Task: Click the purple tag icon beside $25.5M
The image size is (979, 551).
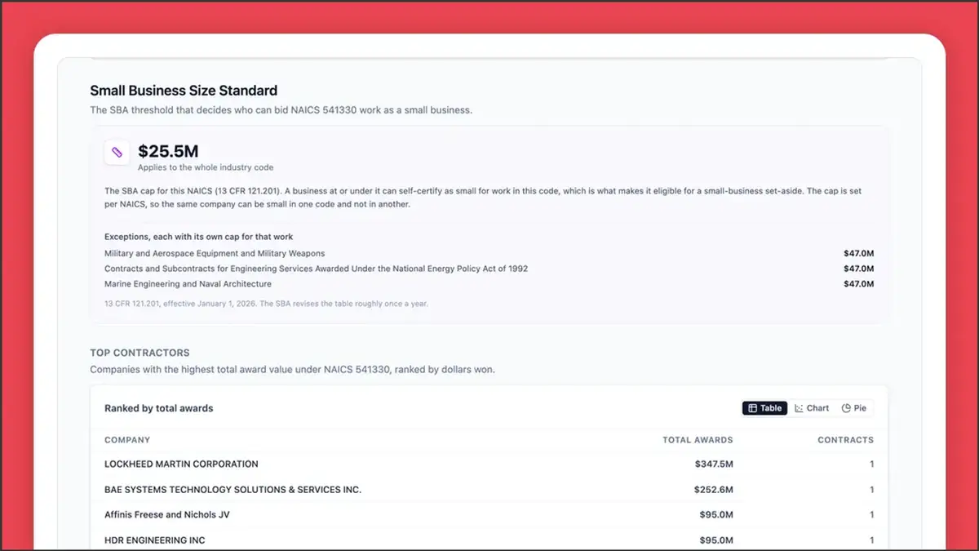Action: pos(117,153)
